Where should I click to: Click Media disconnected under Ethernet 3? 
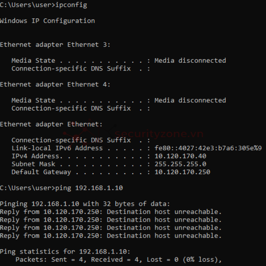tap(190, 61)
